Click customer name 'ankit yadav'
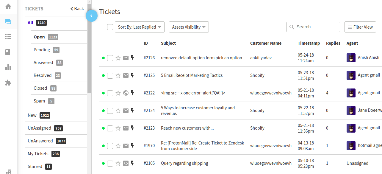The width and height of the screenshot is (382, 174). 262,58
